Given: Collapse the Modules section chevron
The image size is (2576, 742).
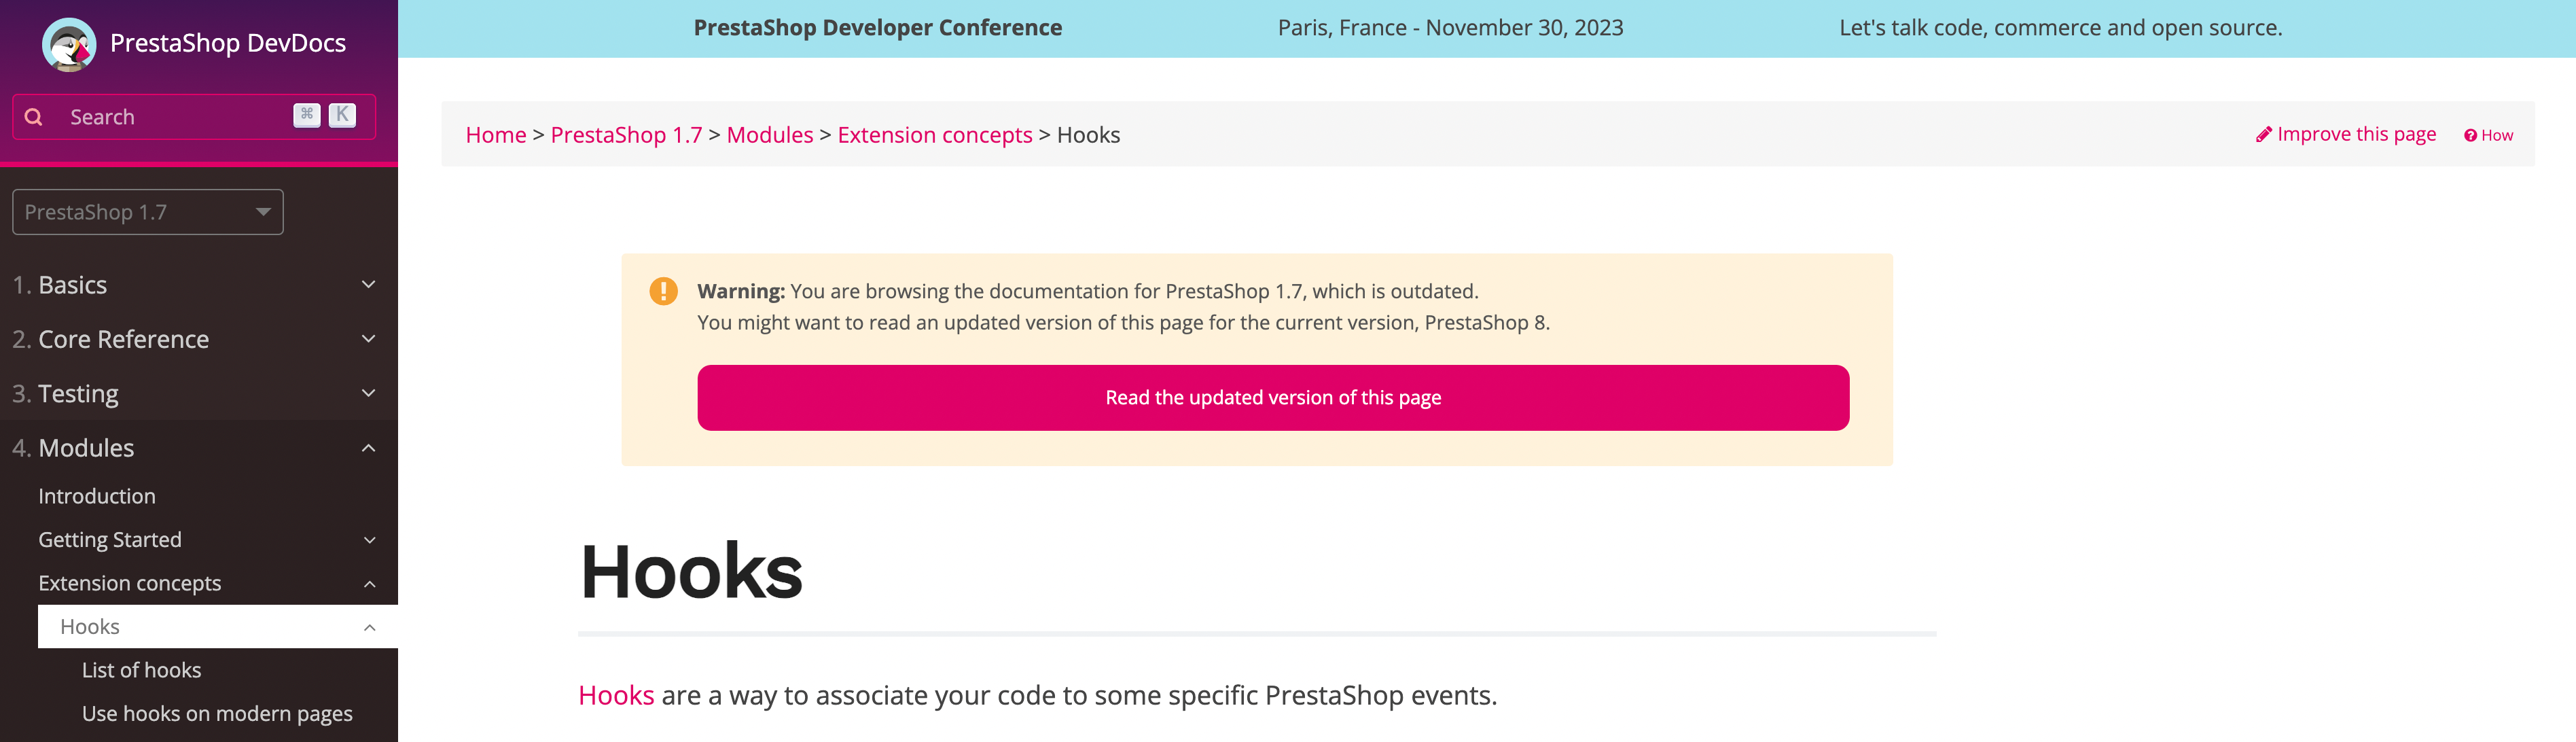Looking at the screenshot, I should (368, 448).
